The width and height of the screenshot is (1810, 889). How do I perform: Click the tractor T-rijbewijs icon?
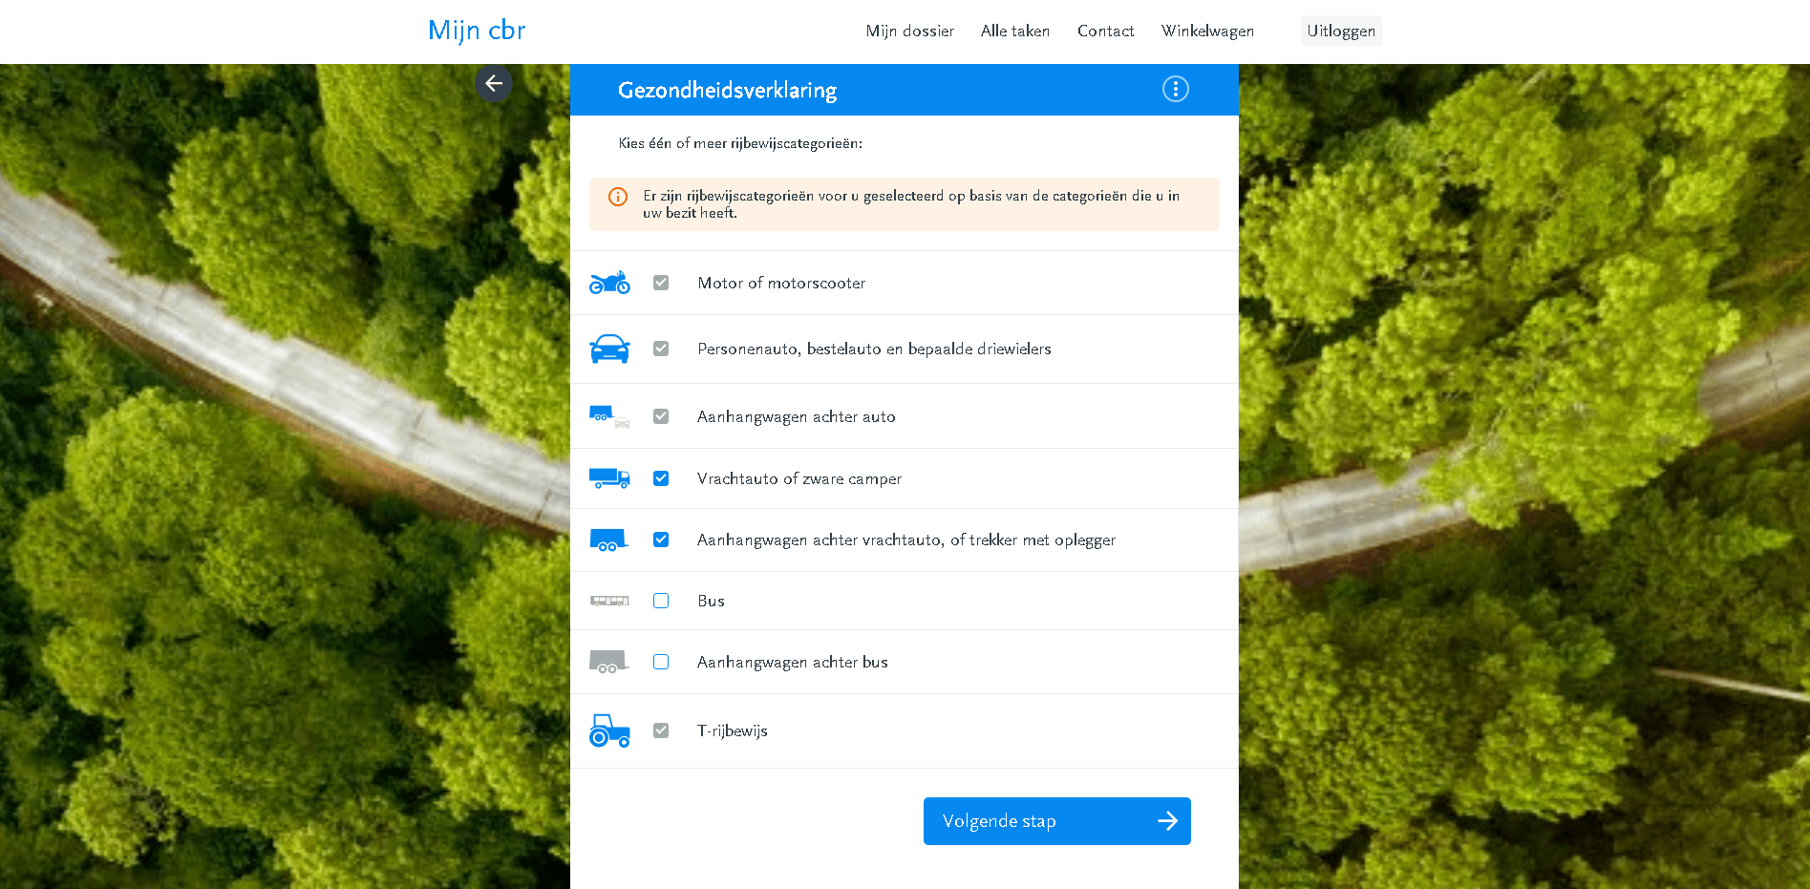(x=609, y=730)
